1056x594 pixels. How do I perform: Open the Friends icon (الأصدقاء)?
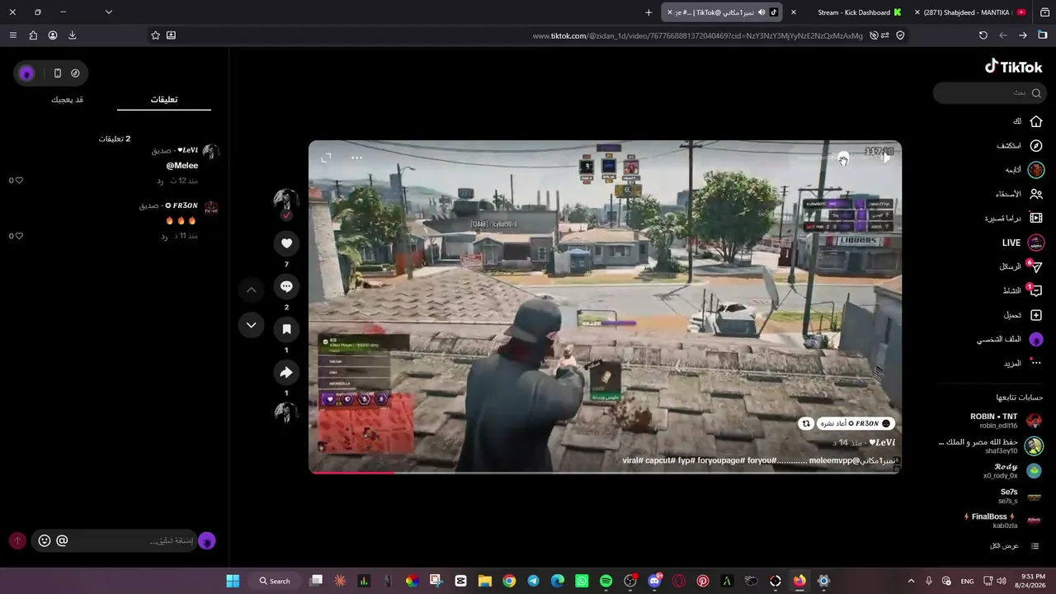(x=1036, y=194)
